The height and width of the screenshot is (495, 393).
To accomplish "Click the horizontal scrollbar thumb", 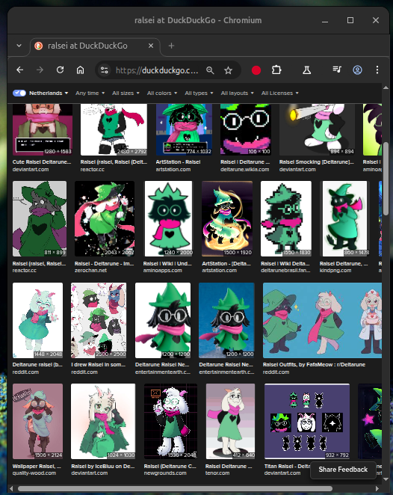I will [175, 489].
